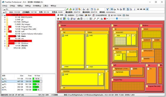Click the refresh scan icon
166x97 pixels.
pyautogui.click(x=73, y=9)
